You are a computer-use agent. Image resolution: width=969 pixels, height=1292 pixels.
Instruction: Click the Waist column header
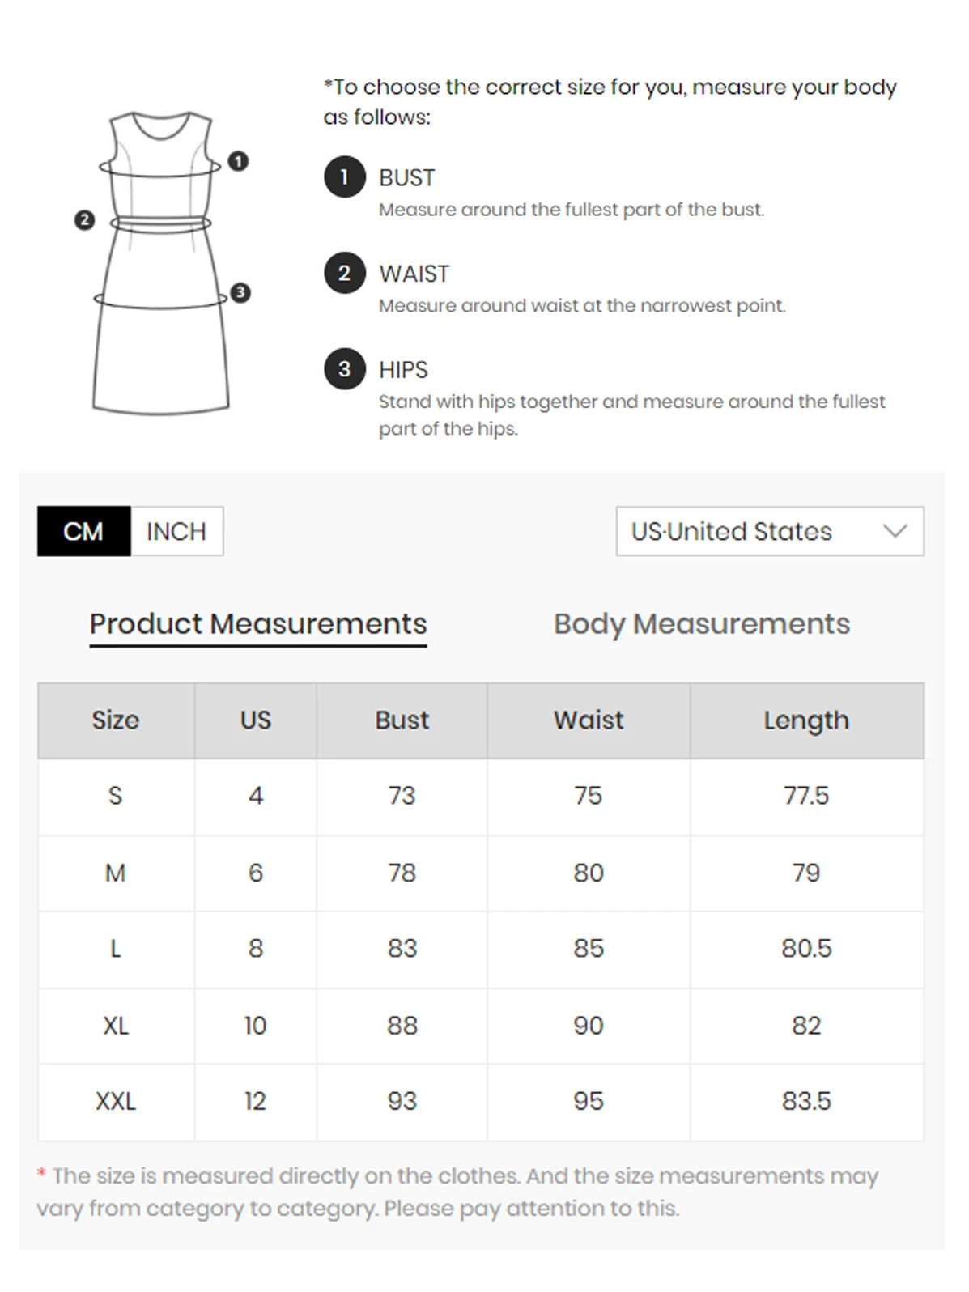589,720
